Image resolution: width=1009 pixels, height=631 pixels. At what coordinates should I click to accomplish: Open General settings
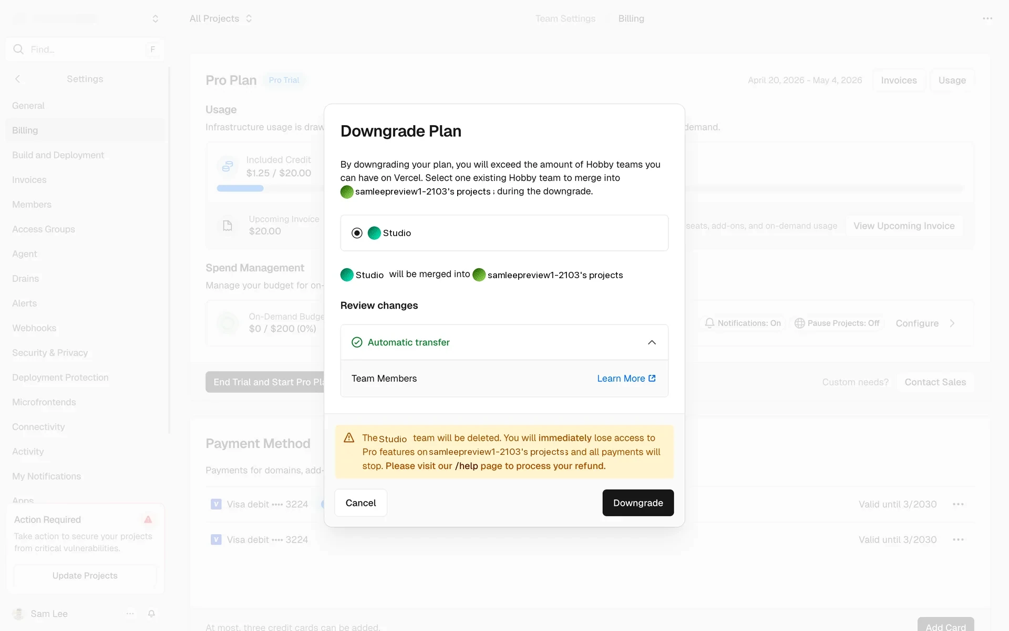(28, 106)
